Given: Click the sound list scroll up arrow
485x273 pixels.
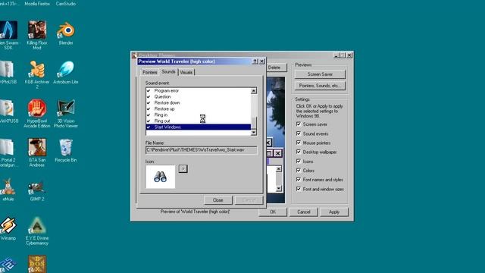Looking at the screenshot, I should (254, 91).
